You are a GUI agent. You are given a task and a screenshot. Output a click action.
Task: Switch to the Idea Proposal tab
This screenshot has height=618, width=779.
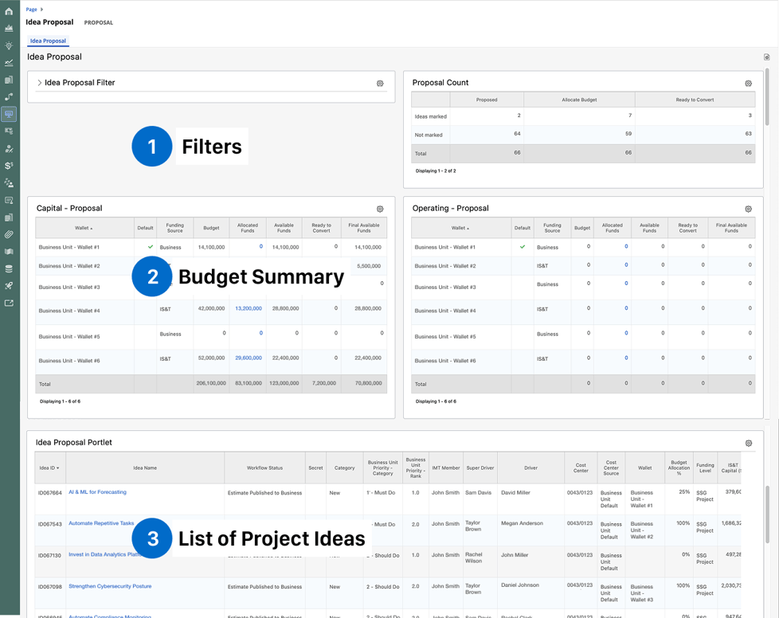pos(48,41)
